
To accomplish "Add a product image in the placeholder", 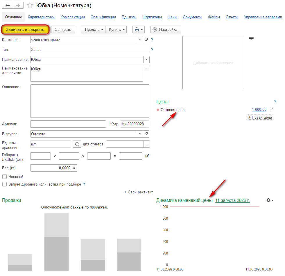I will [213, 63].
